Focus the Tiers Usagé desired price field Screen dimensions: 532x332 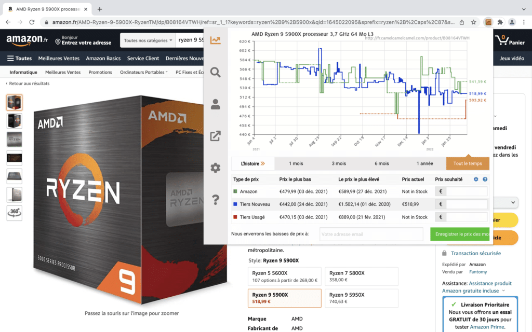pyautogui.click(x=467, y=217)
